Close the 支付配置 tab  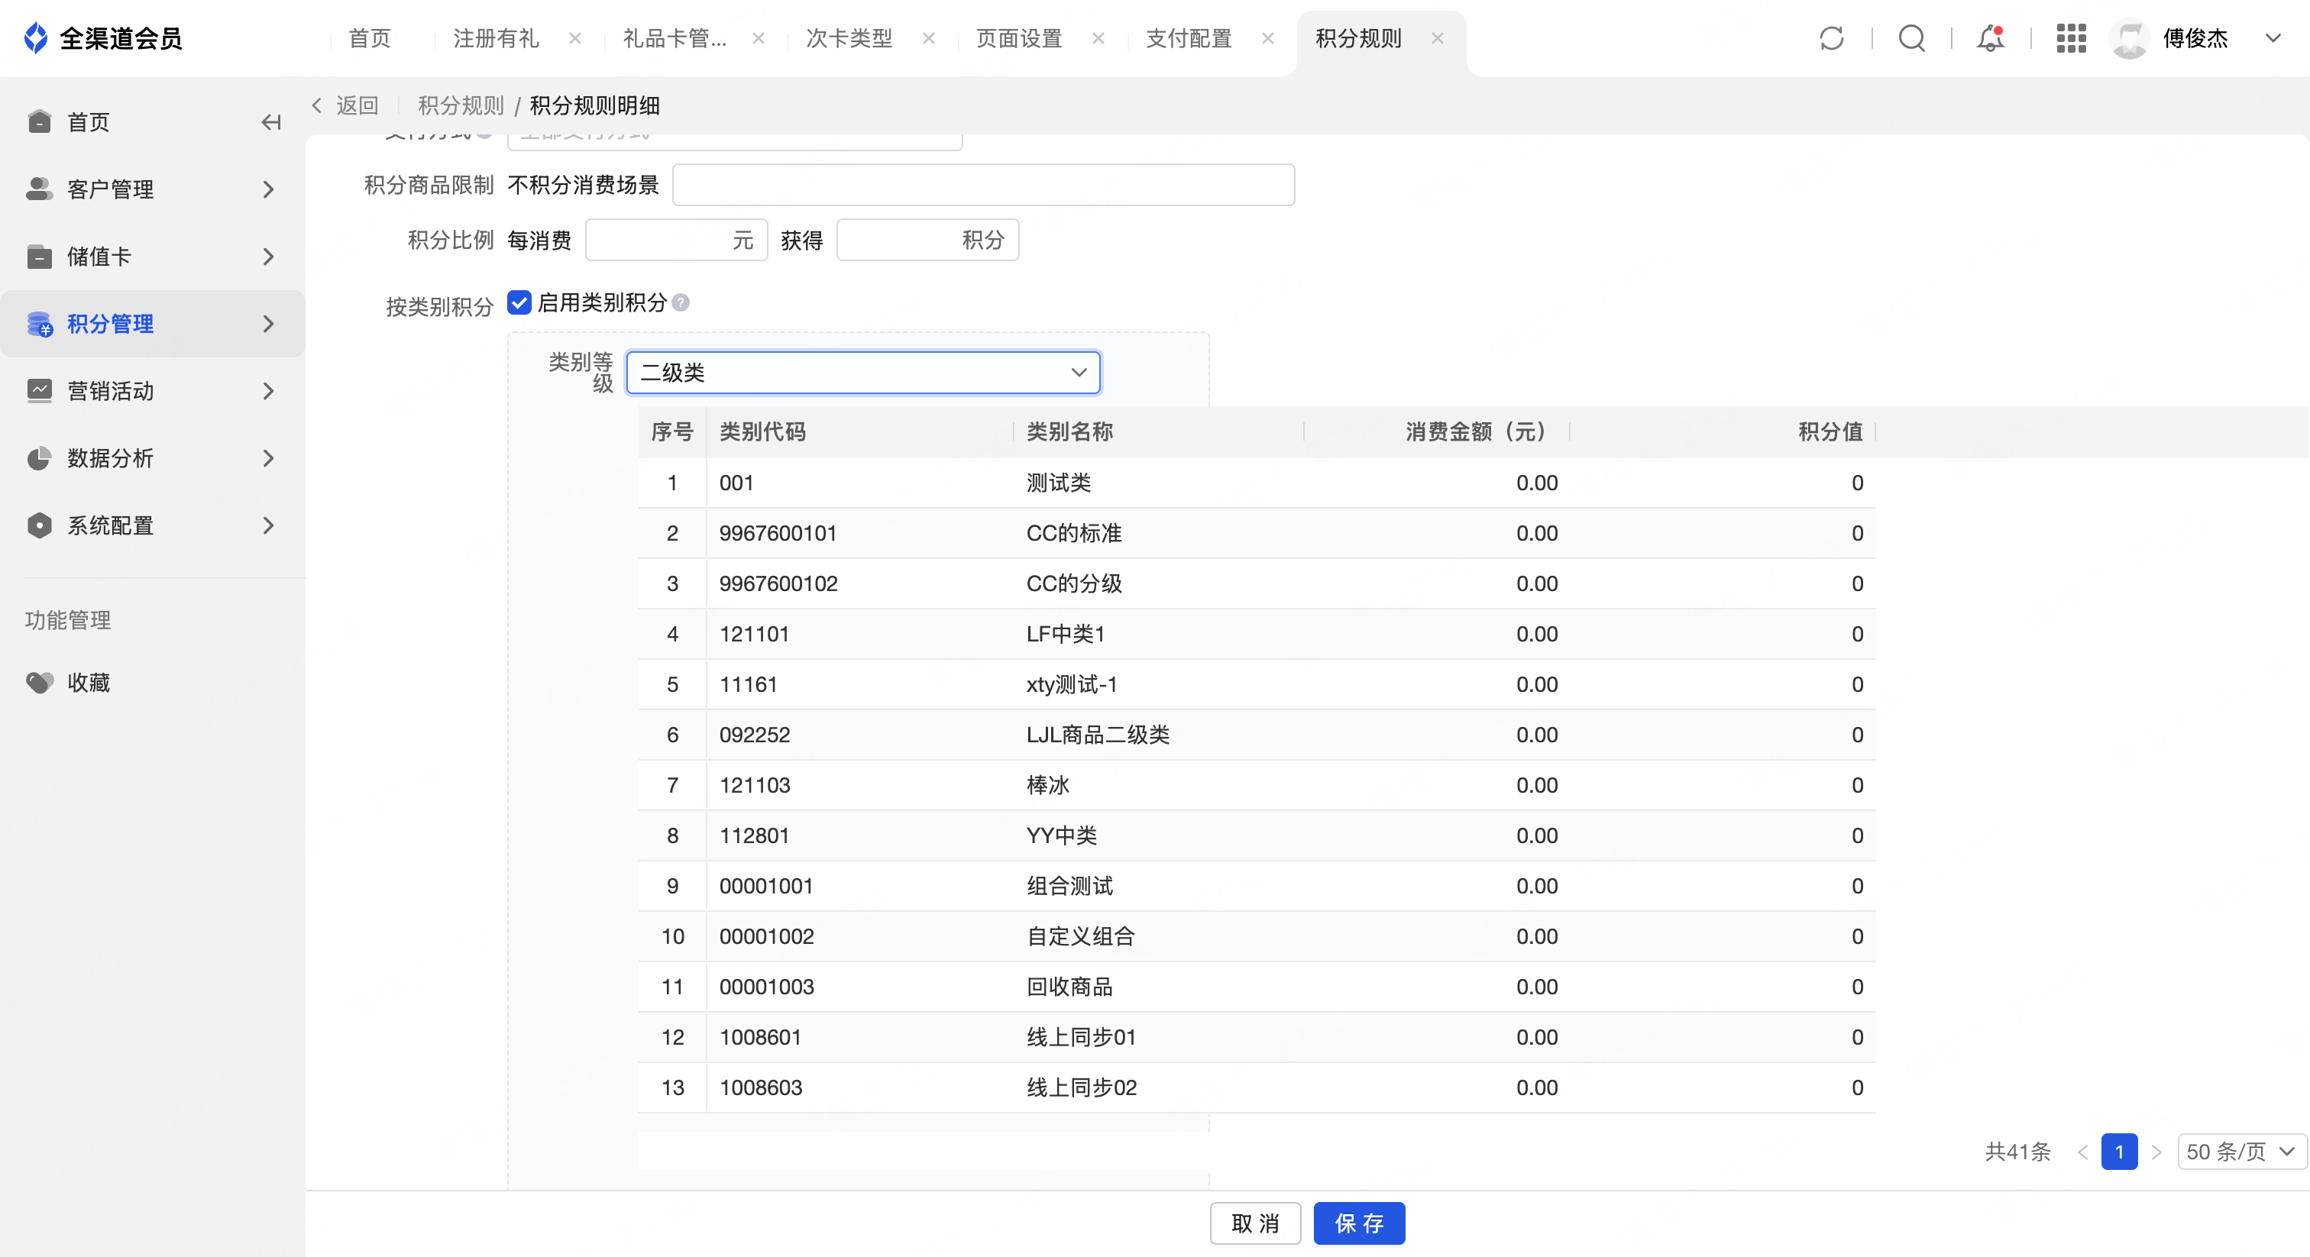[1268, 38]
